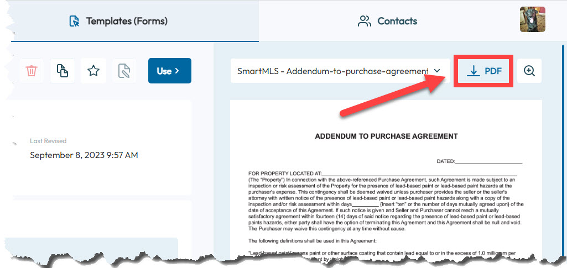Click the PDF download arrow icon
567x268 pixels.
pos(472,71)
